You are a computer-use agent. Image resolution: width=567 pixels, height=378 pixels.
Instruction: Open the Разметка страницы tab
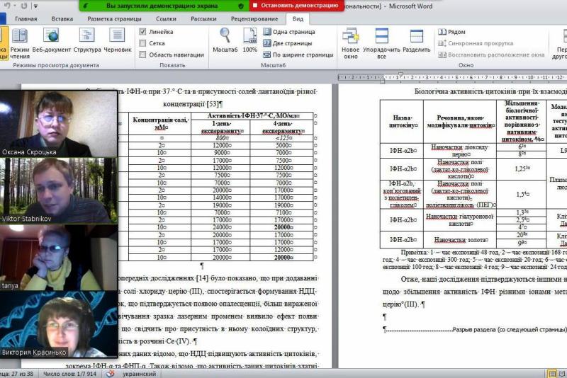point(114,19)
